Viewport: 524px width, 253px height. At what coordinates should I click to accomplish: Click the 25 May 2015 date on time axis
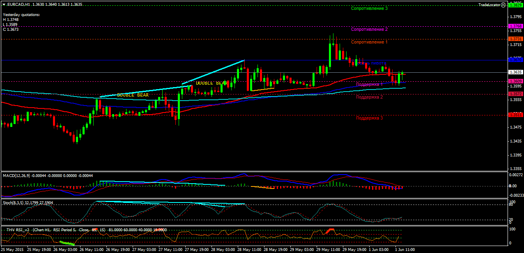[11, 249]
